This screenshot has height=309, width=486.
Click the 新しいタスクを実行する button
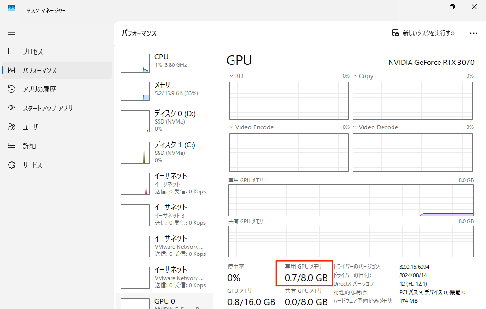tap(423, 33)
